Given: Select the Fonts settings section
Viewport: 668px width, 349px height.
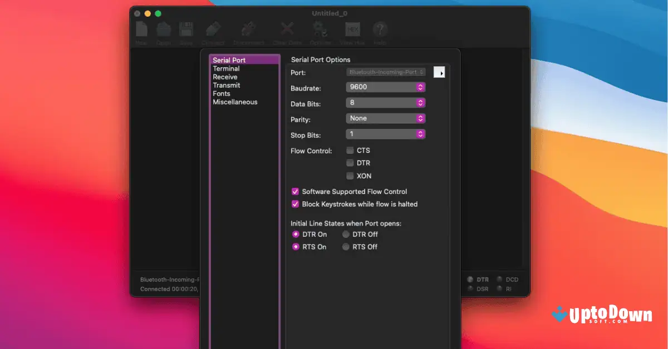Looking at the screenshot, I should coord(221,93).
